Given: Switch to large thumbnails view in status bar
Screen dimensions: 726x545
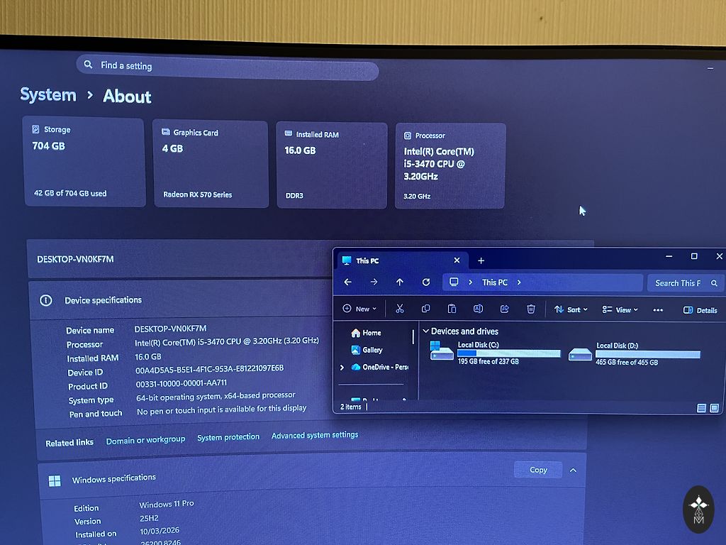Looking at the screenshot, I should [715, 408].
